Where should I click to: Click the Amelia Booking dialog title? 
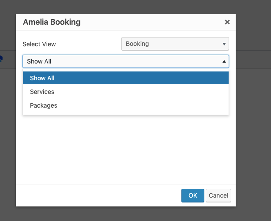(52, 22)
